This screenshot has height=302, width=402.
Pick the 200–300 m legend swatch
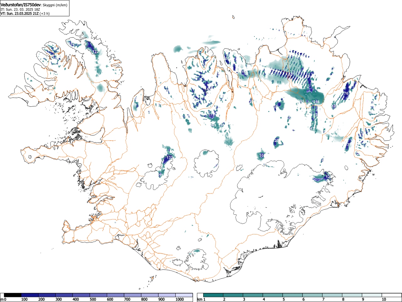tap(47, 295)
